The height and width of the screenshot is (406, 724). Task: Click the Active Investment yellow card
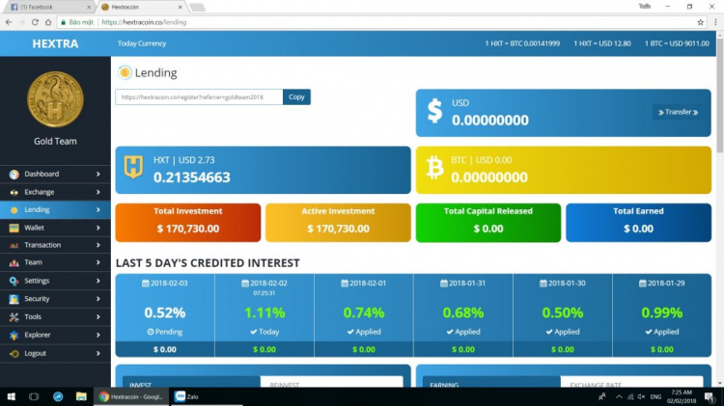[x=338, y=223]
